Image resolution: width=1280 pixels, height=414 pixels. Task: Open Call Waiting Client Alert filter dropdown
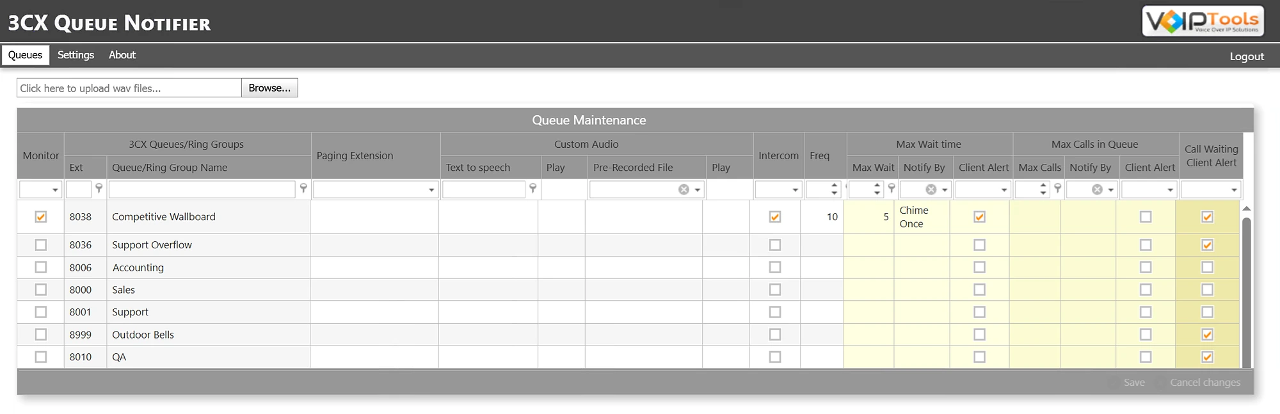click(x=1235, y=190)
